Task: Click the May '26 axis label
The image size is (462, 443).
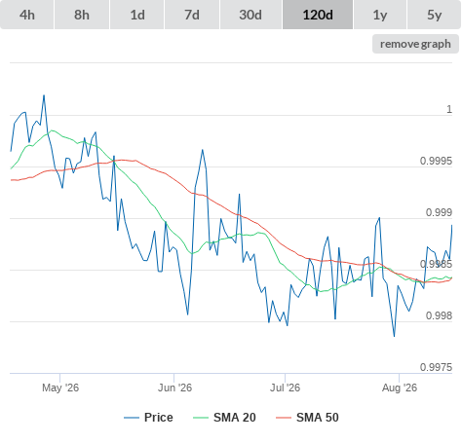Action: coord(60,388)
